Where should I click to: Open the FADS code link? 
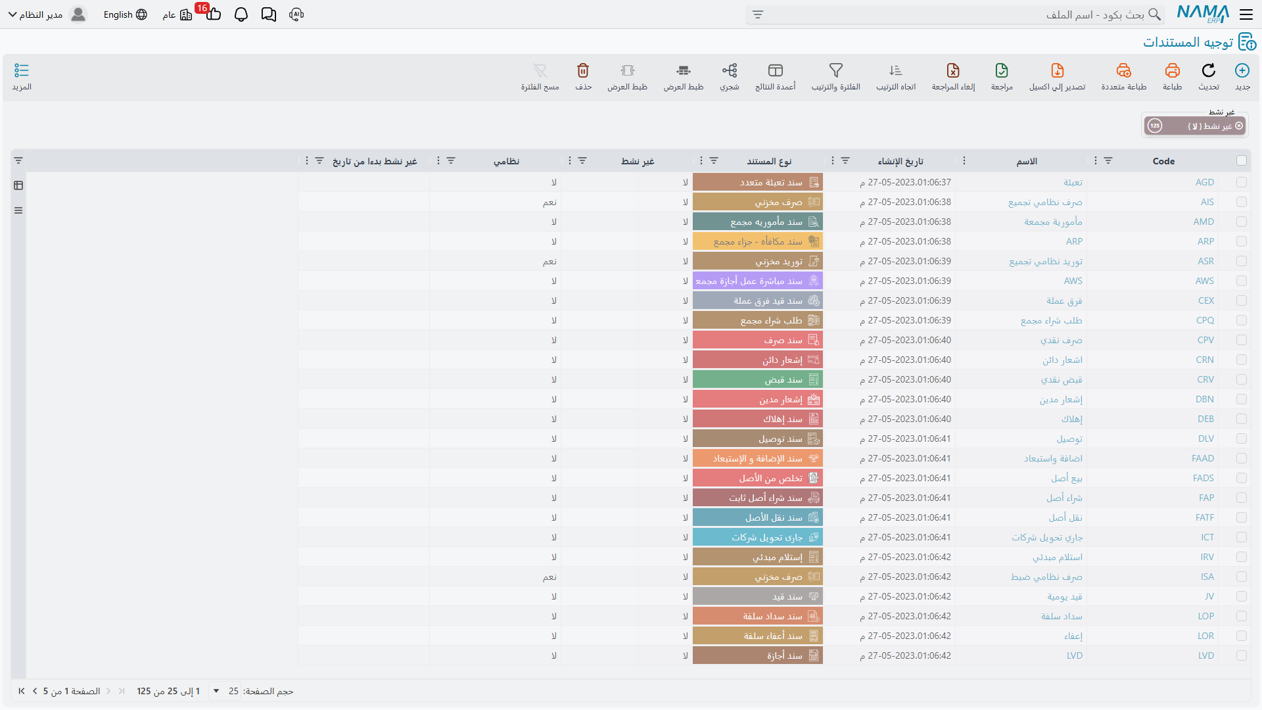point(1203,479)
